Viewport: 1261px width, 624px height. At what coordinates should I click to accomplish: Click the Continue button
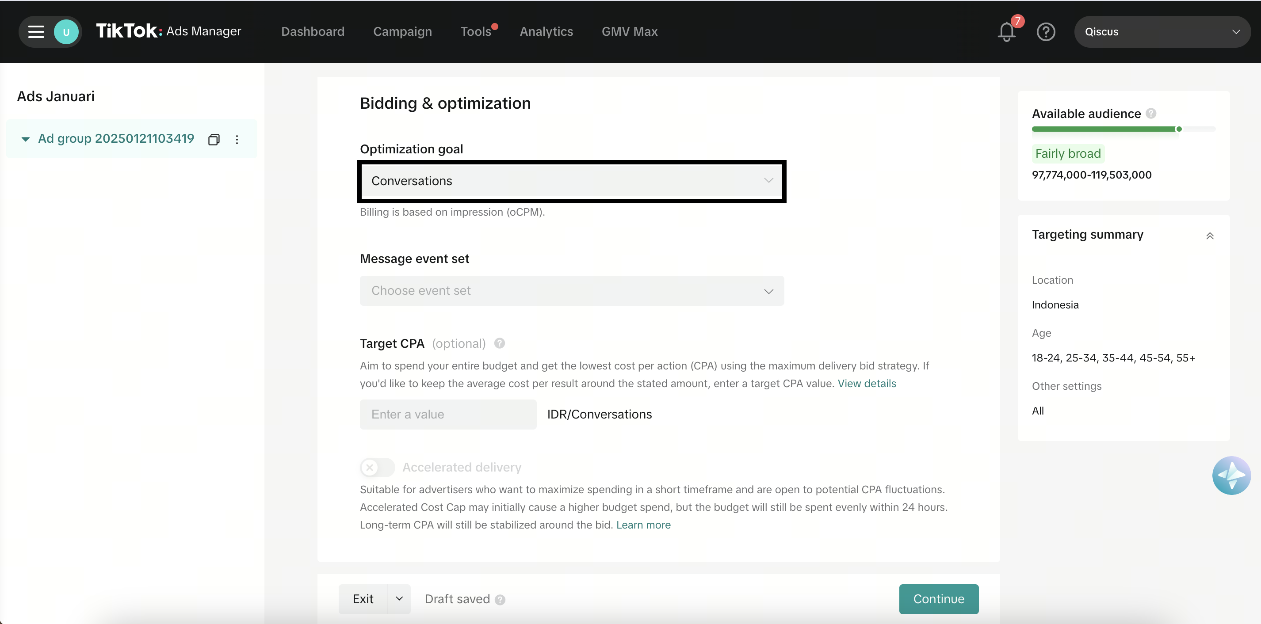(938, 599)
